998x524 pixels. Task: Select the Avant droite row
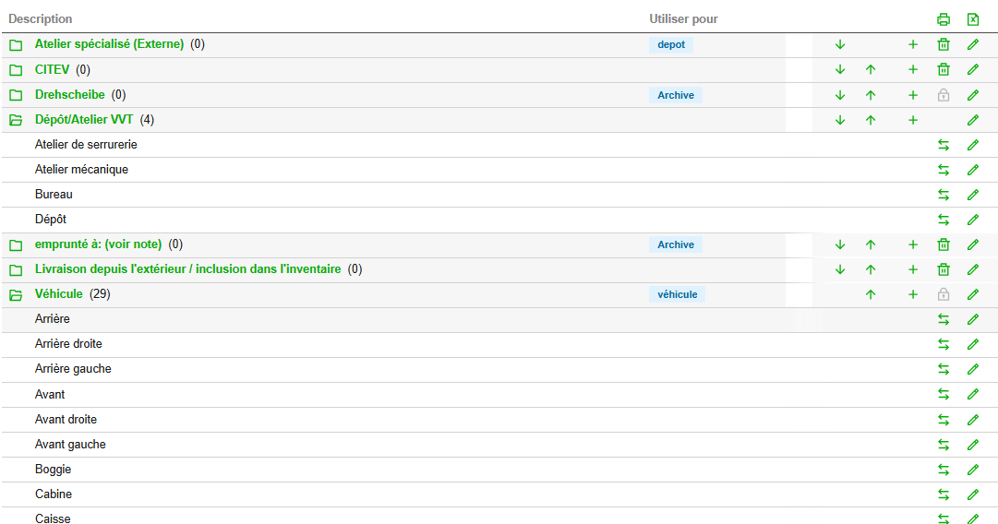[66, 419]
